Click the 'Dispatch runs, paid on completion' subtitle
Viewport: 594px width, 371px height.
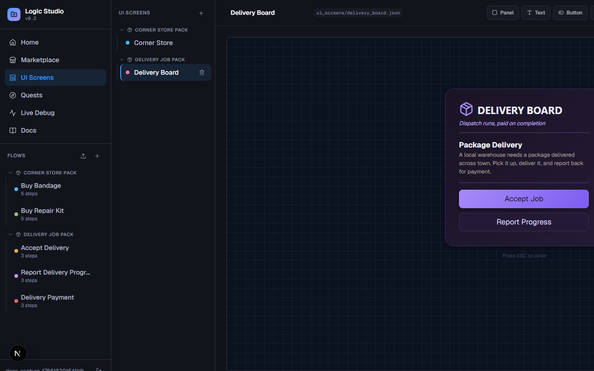[x=502, y=123]
